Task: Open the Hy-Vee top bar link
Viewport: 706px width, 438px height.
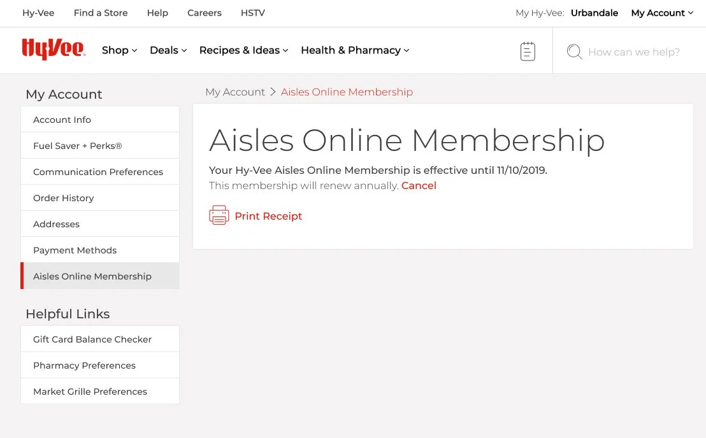Action: (x=38, y=13)
